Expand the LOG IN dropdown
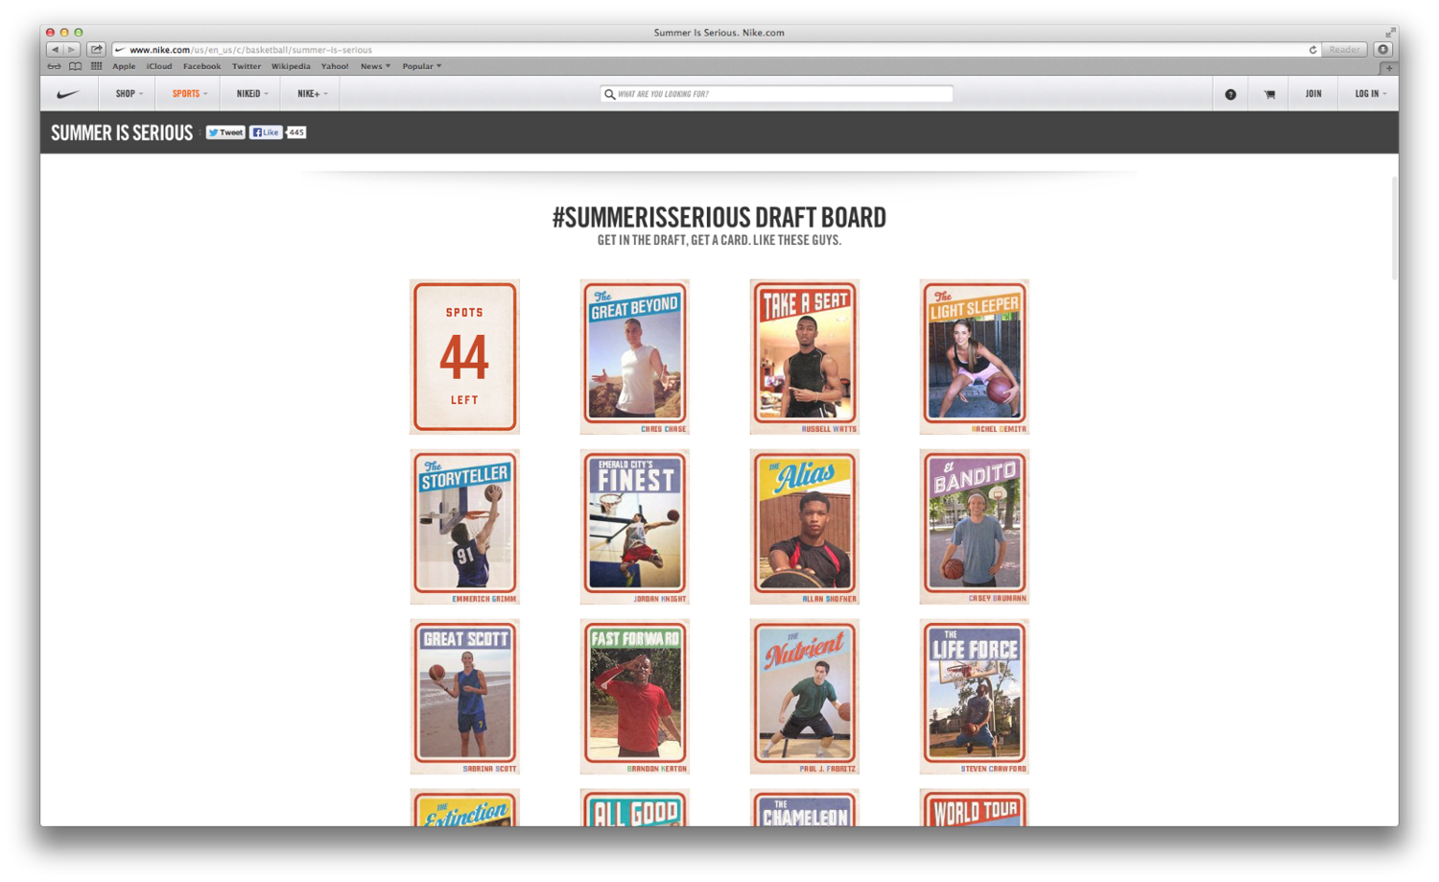This screenshot has width=1439, height=882. [x=1370, y=94]
